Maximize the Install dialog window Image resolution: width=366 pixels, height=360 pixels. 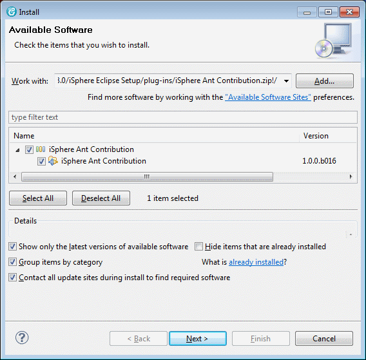click(x=328, y=12)
